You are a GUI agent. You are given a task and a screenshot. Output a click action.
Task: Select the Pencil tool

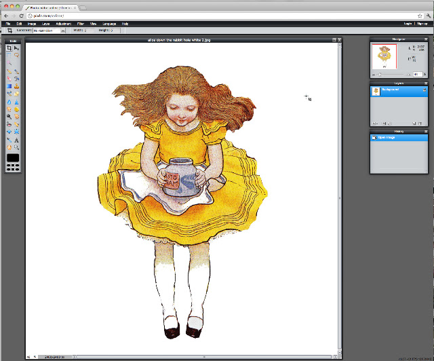pos(9,71)
